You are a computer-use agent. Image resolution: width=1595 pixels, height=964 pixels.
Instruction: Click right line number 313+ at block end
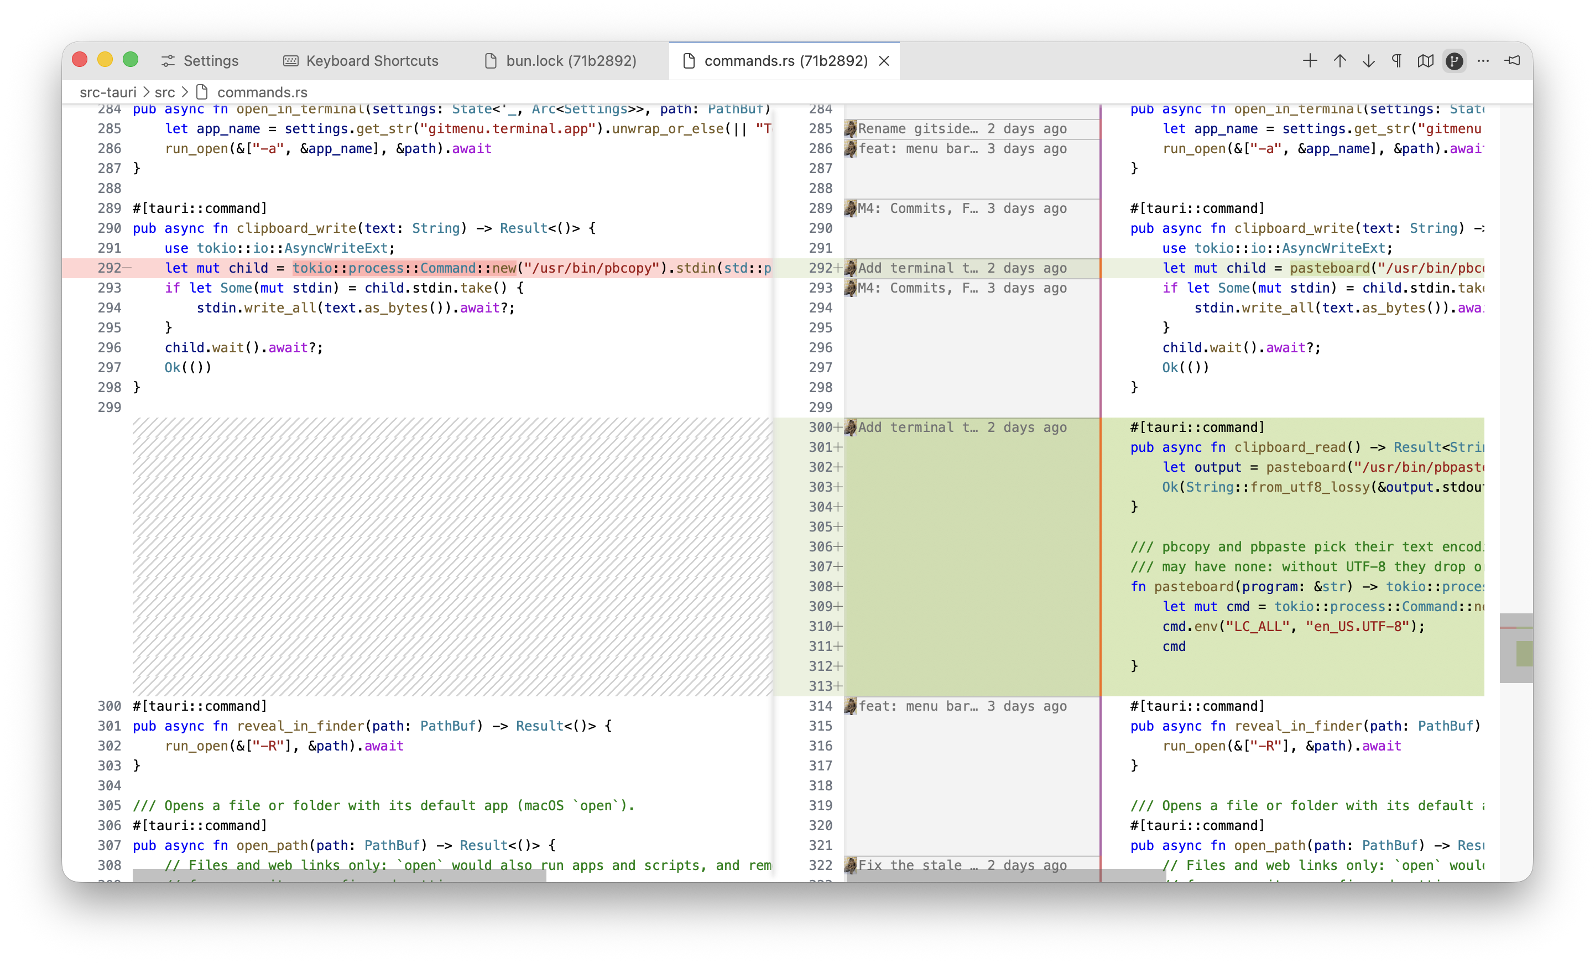tap(821, 686)
